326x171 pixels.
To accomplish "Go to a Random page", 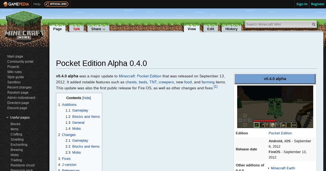I will [x=18, y=93].
